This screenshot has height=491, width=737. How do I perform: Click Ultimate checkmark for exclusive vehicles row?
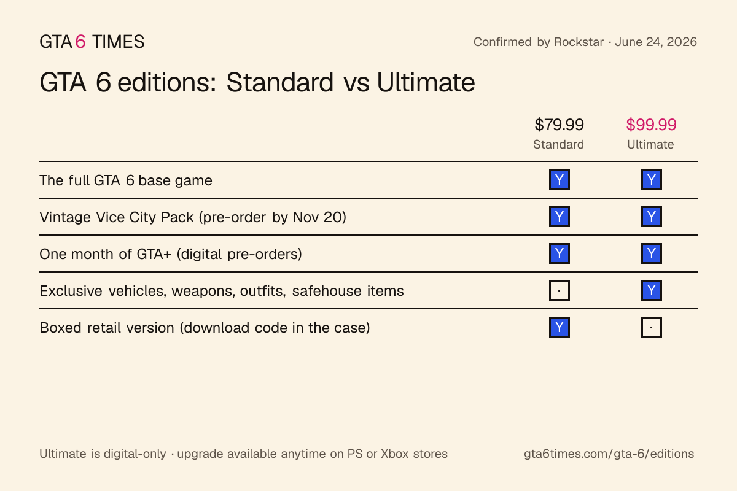(x=651, y=290)
